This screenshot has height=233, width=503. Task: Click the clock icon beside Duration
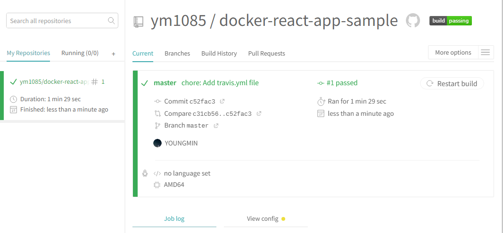(13, 99)
